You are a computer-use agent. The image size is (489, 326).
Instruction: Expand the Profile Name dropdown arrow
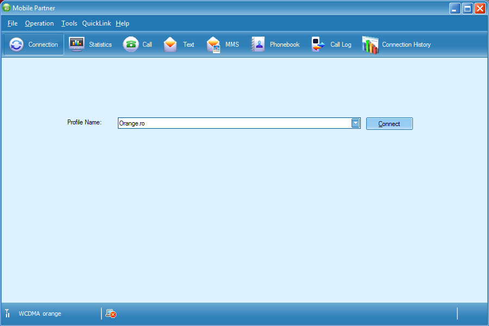[355, 123]
